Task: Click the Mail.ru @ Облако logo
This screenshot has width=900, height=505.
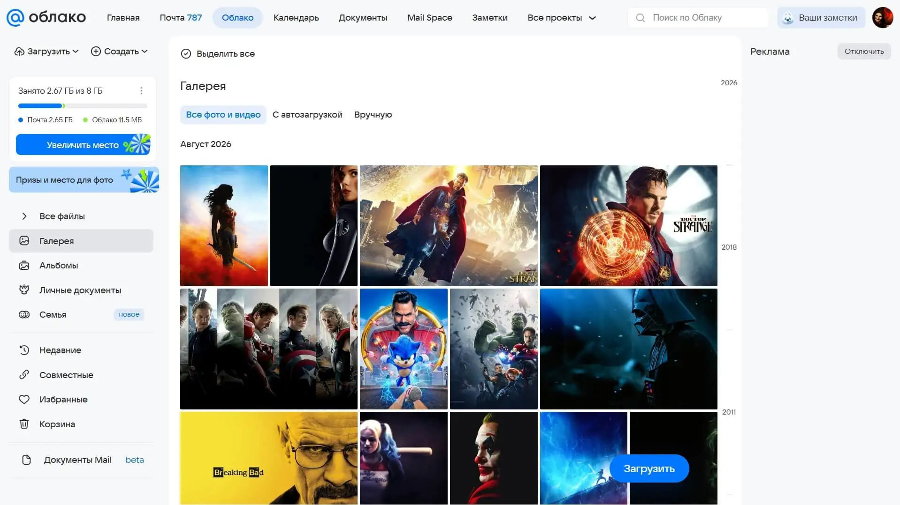Action: pos(46,18)
